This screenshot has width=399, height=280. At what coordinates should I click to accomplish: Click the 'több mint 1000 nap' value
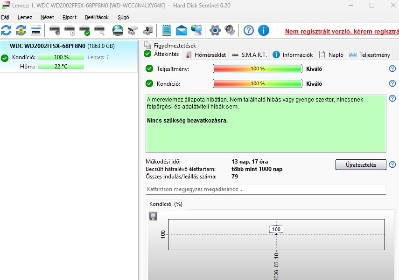(x=257, y=169)
